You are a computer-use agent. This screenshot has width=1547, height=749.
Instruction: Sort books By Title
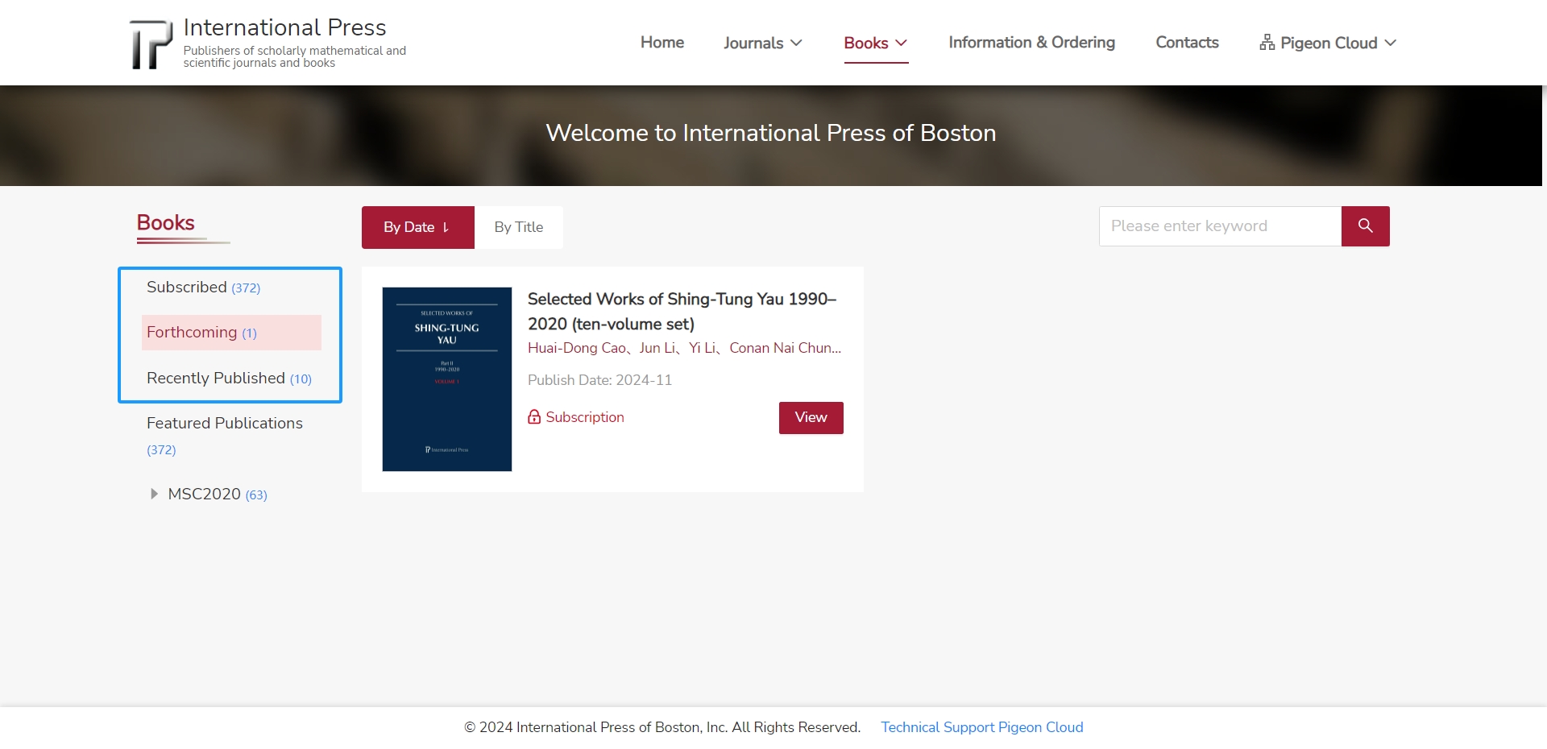(x=519, y=227)
